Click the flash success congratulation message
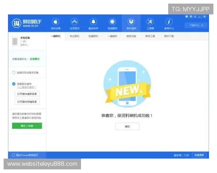 127,115
